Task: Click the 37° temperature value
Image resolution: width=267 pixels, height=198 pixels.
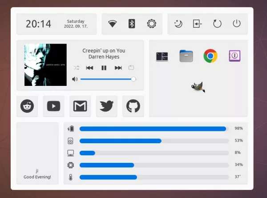Action: pos(238,177)
